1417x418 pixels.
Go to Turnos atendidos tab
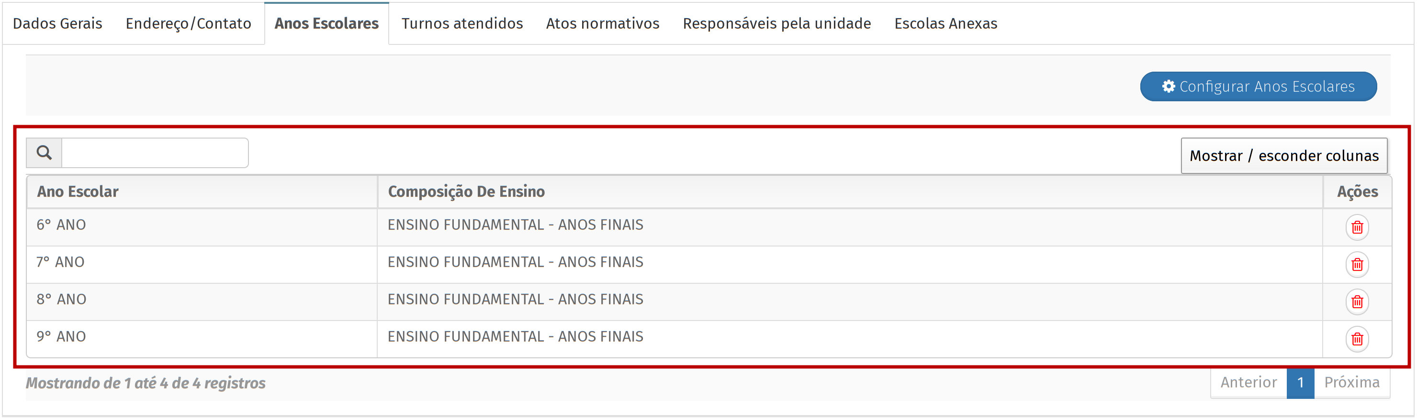[462, 23]
